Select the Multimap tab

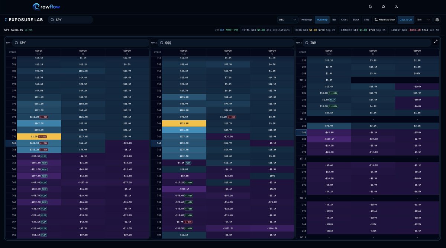[322, 20]
